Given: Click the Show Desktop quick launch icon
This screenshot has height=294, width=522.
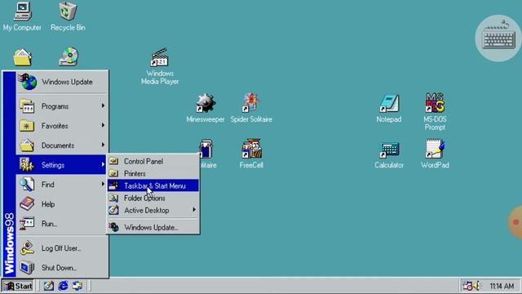Looking at the screenshot, I should coord(49,286).
